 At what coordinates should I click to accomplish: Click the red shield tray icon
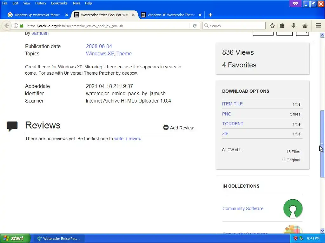pyautogui.click(x=295, y=239)
